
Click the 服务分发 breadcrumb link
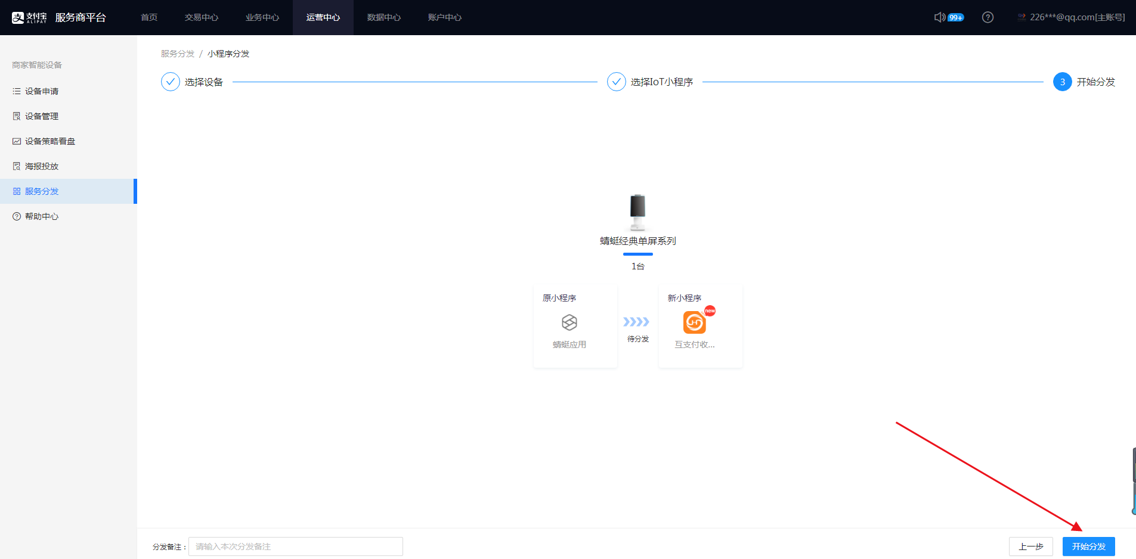pos(178,54)
